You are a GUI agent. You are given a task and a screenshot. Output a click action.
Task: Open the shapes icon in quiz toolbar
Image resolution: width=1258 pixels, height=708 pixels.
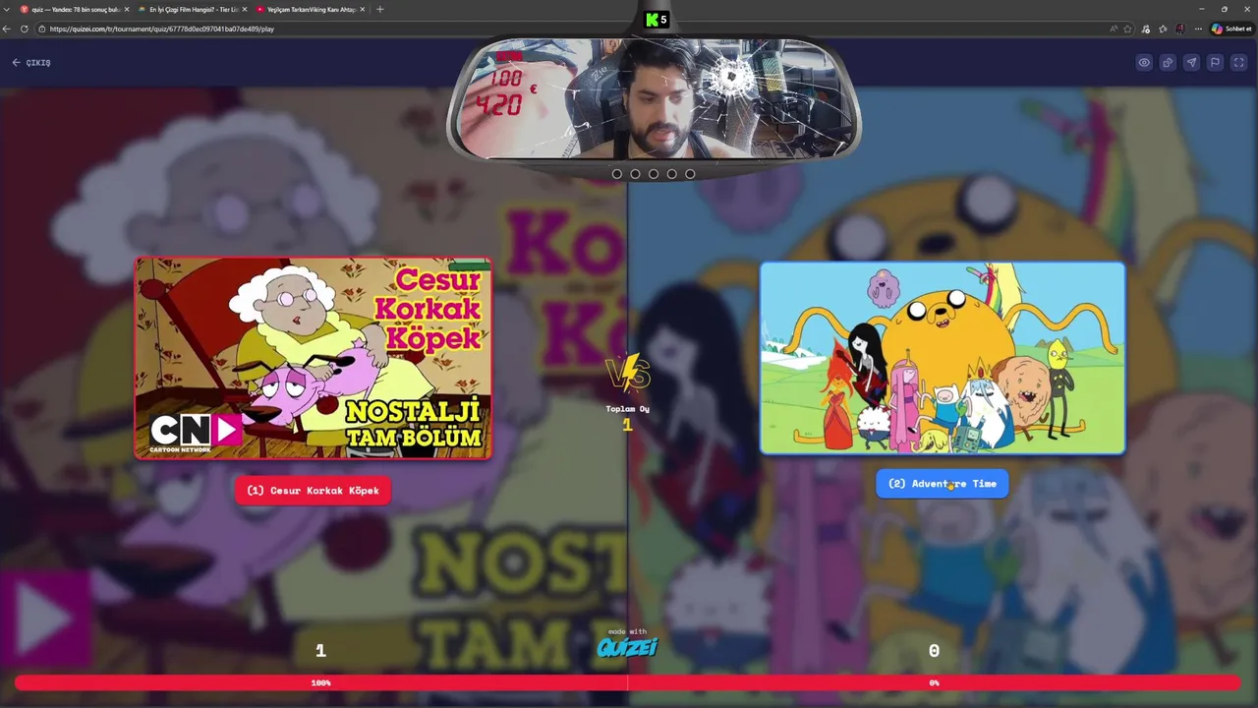[x=1168, y=62]
